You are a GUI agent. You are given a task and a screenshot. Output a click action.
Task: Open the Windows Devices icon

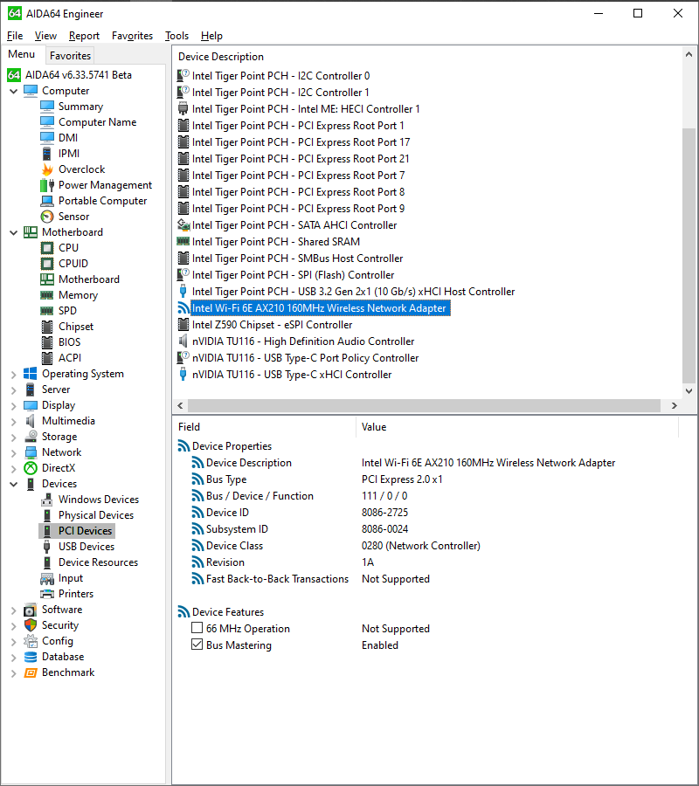tap(47, 500)
